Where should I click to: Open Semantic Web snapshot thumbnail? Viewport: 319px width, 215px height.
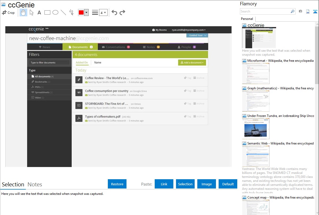pos(256,156)
